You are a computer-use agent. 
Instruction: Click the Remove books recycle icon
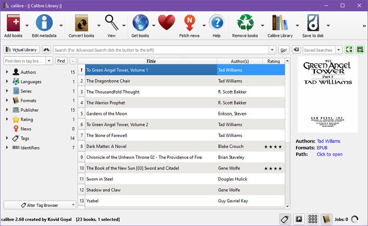coord(246,23)
